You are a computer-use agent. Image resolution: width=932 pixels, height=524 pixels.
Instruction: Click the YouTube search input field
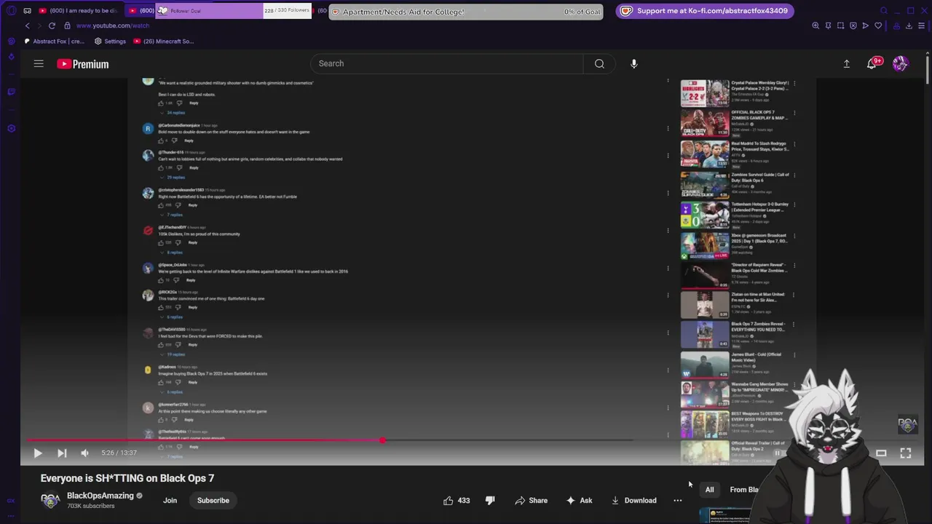[447, 64]
